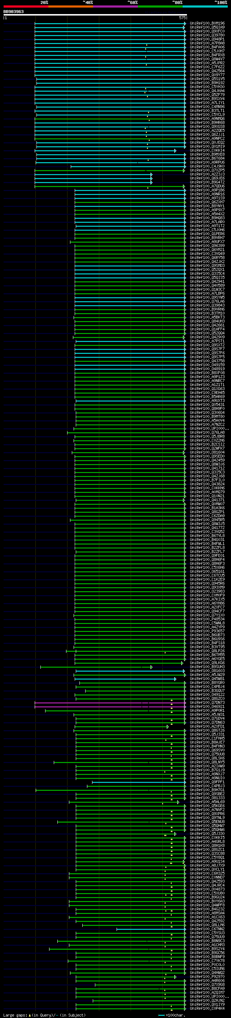The width and height of the screenshot is (231, 1018).
Task: Click the green ~80% identity legend bar
Action: pos(160,7)
